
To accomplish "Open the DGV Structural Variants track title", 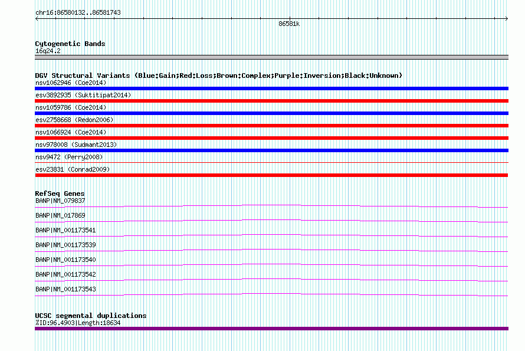I will click(219, 76).
